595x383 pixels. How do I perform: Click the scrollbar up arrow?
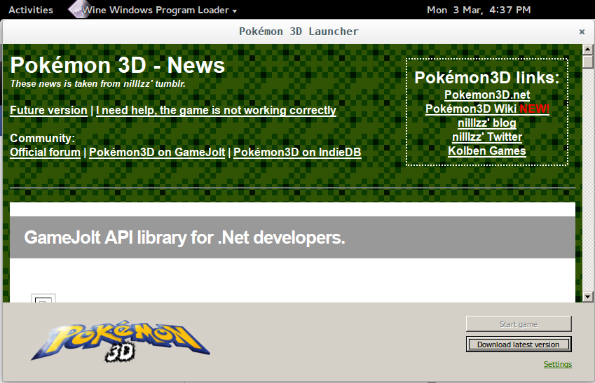[x=587, y=49]
